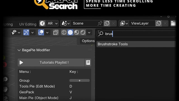Open the file browser folder icon
179x101 pixels.
pyautogui.click(x=173, y=23)
